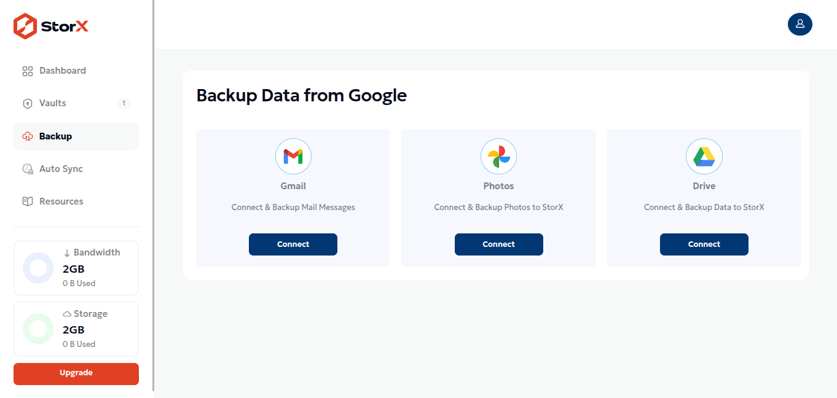This screenshot has width=837, height=398.
Task: Open the Resources page
Action: tap(76, 201)
